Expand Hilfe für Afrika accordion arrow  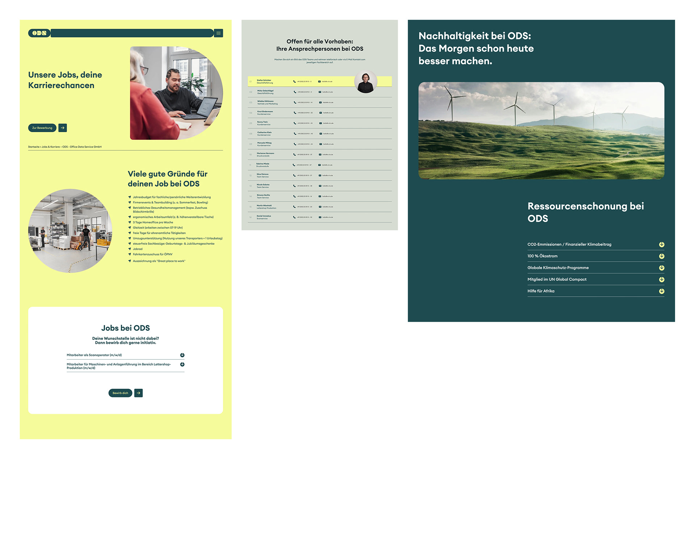click(661, 291)
